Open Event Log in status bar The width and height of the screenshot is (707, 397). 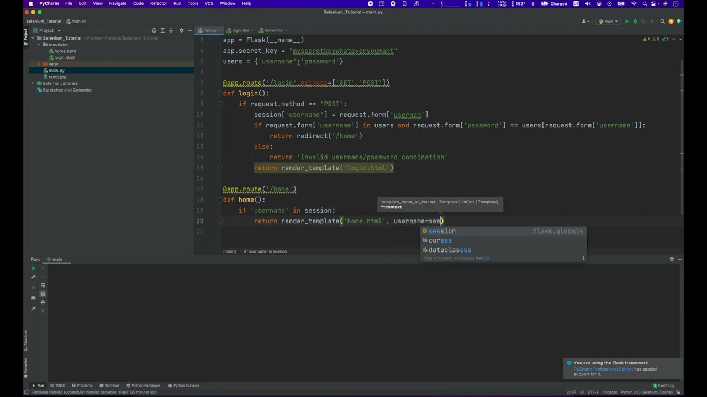click(663, 385)
